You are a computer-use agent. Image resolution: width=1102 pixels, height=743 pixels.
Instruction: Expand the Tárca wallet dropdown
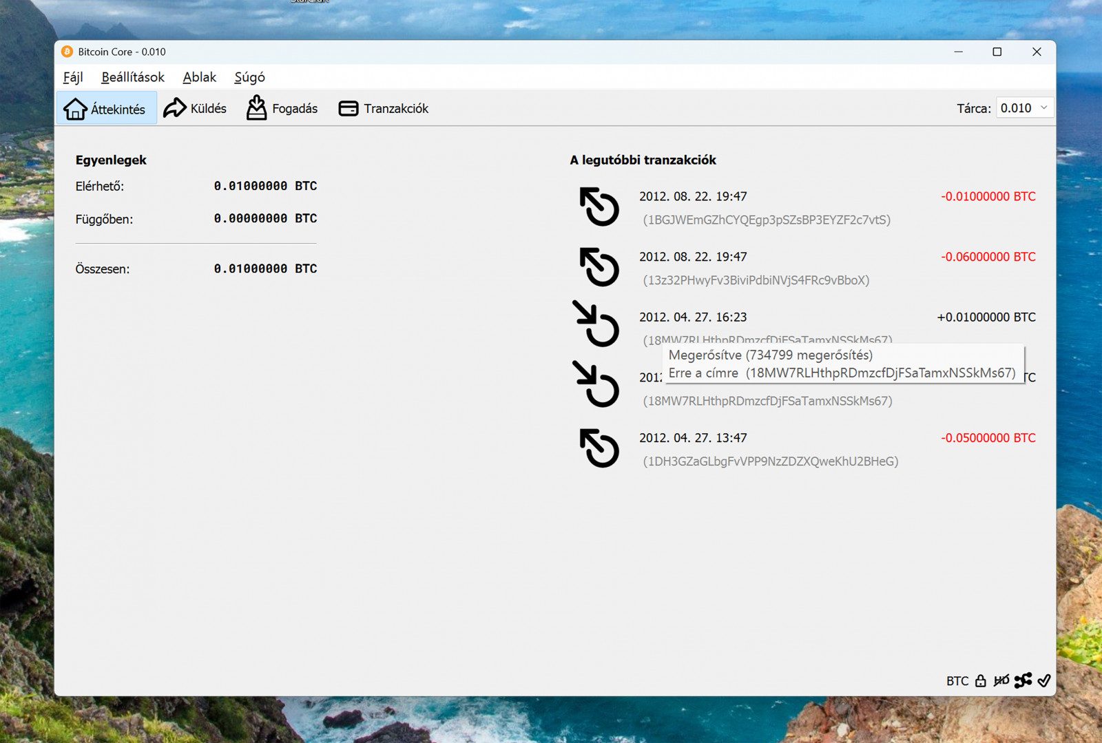pos(1025,108)
